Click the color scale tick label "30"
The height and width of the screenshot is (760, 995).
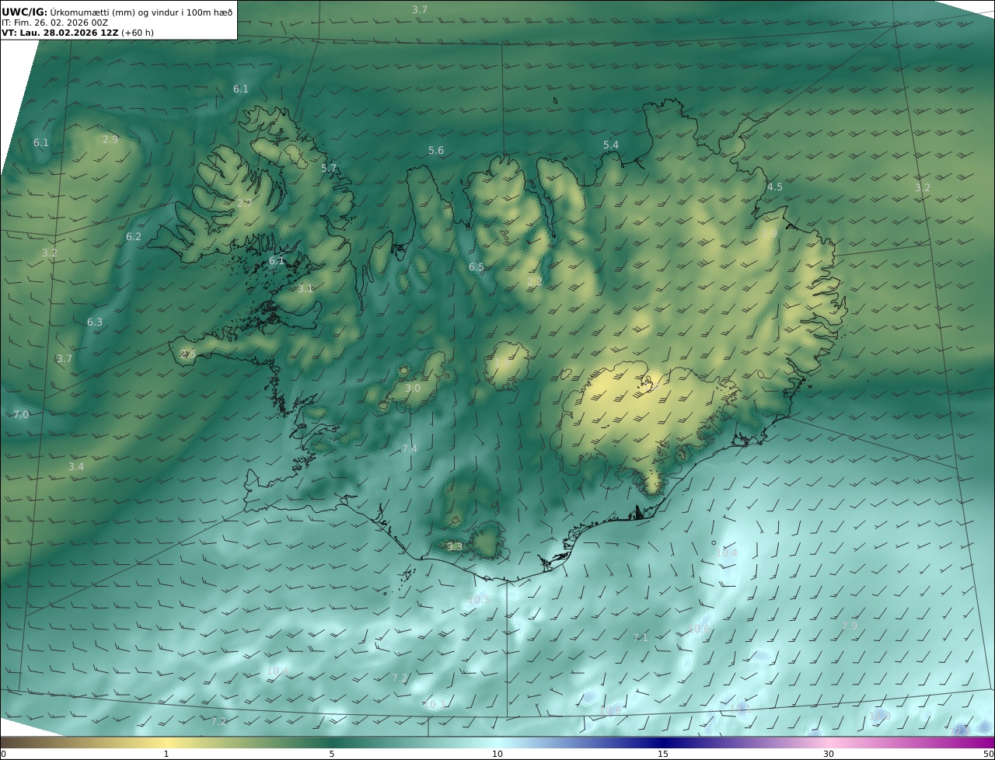tap(829, 754)
